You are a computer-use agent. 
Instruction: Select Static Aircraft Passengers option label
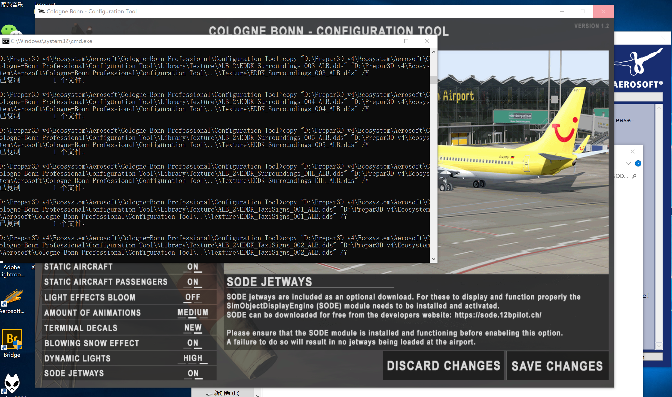click(106, 282)
